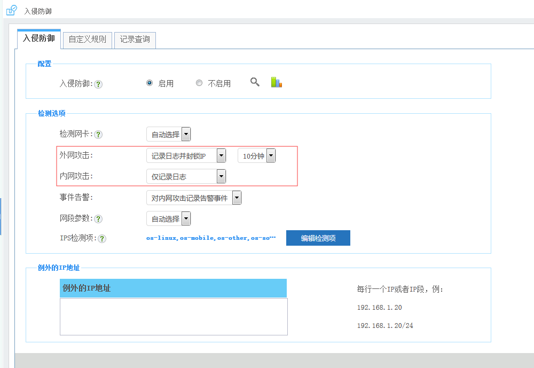Switch to the 记录查询 tab

pyautogui.click(x=135, y=40)
